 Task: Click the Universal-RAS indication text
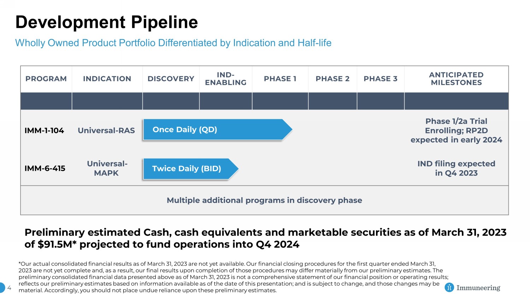tap(106, 131)
